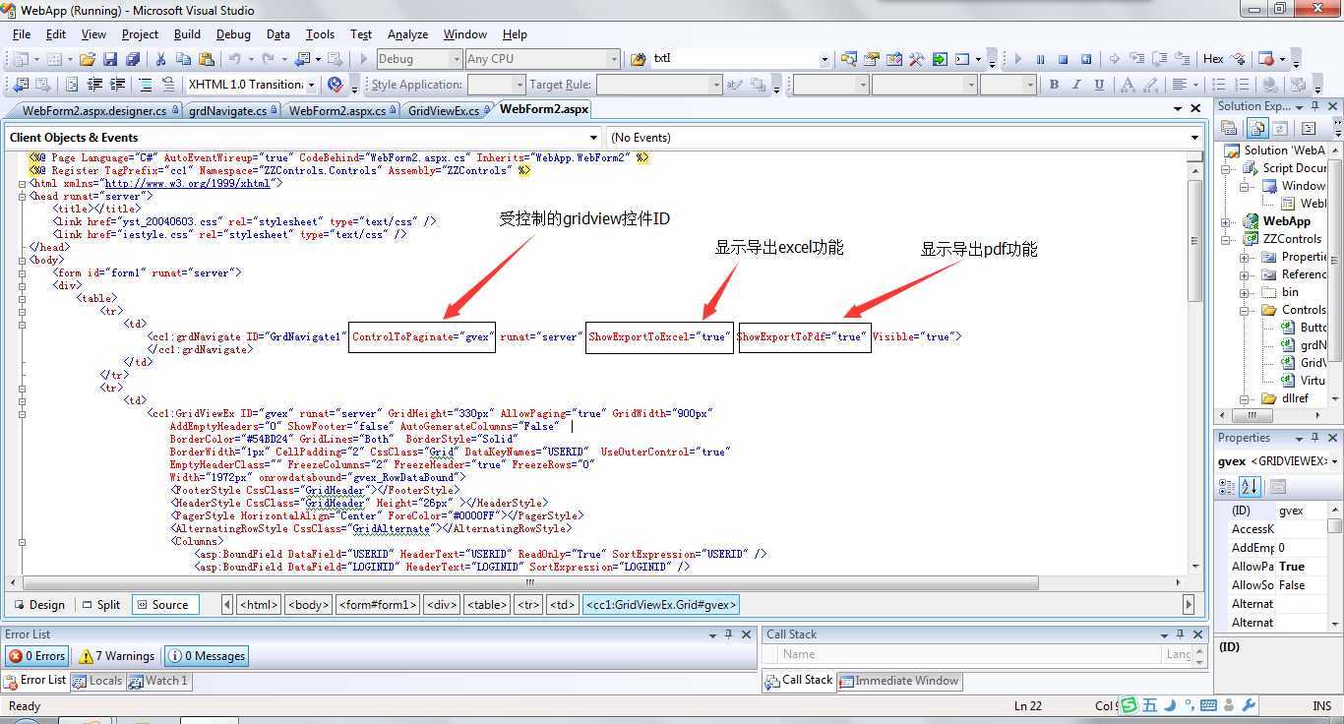Open Solution Explorer from toolbar icon

(848, 59)
